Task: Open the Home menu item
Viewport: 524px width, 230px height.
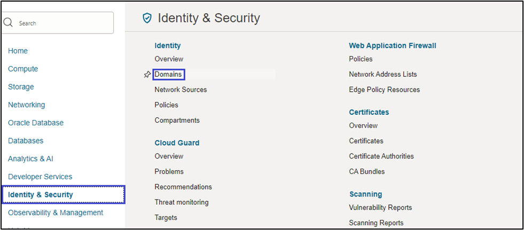Action: (18, 51)
